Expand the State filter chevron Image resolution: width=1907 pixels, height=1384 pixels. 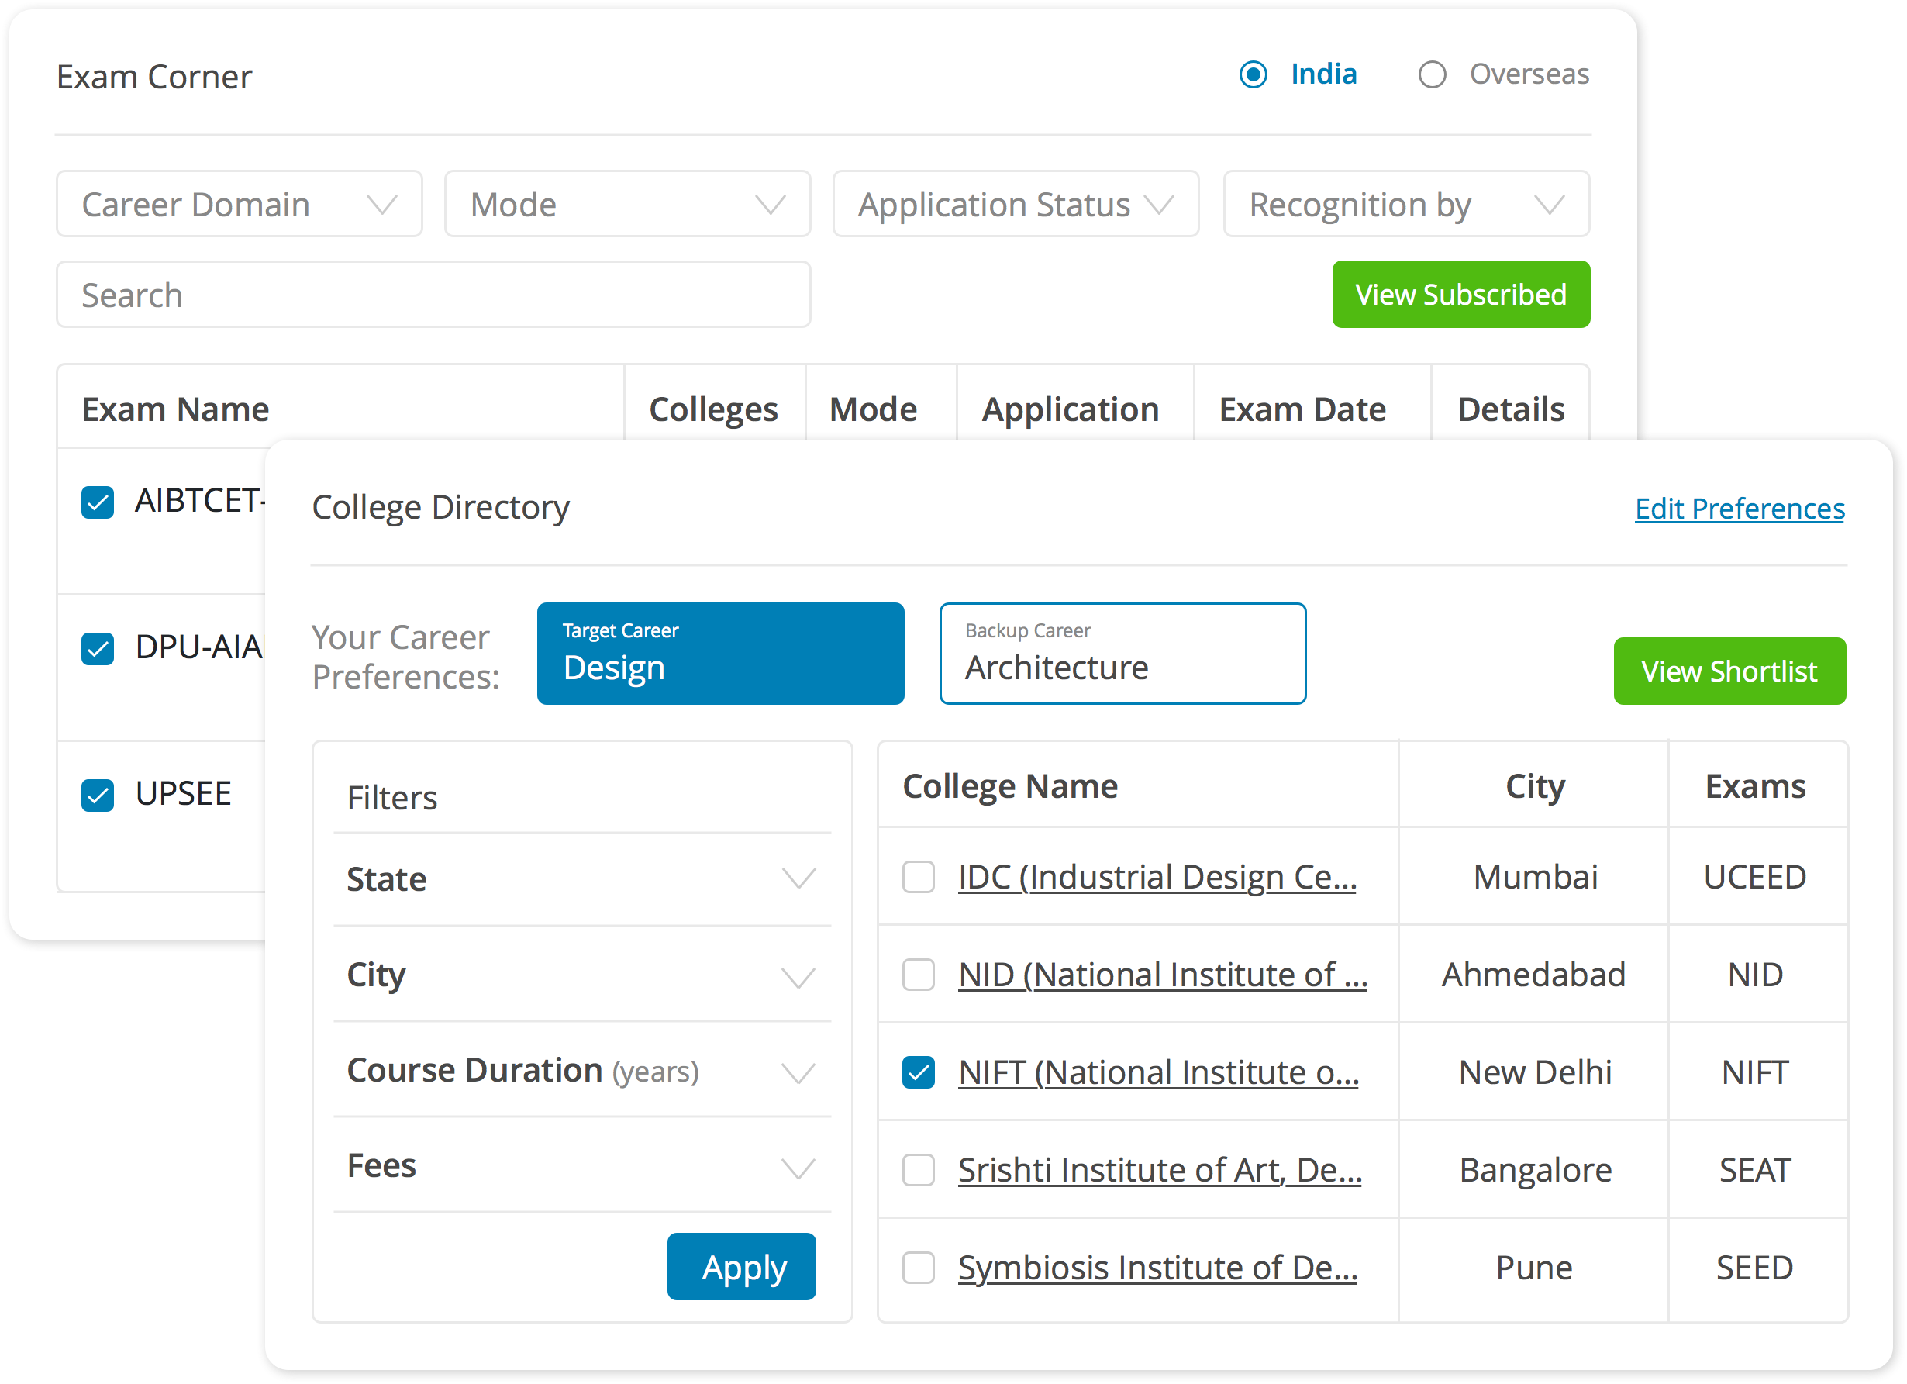tap(798, 878)
